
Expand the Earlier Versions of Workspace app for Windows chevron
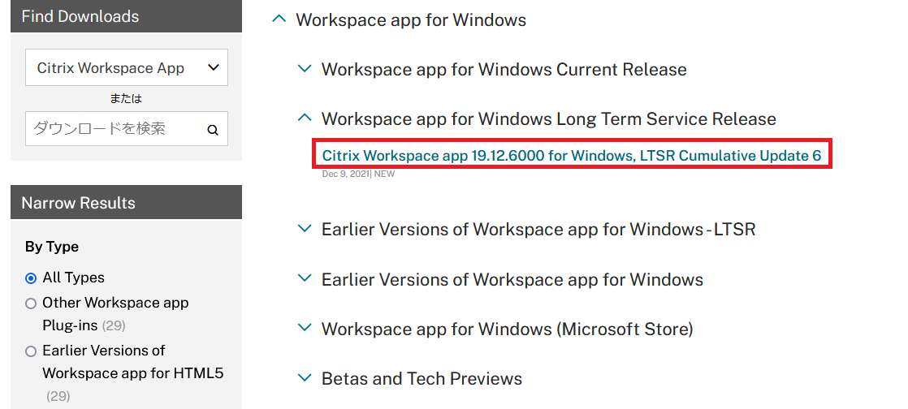click(x=305, y=279)
